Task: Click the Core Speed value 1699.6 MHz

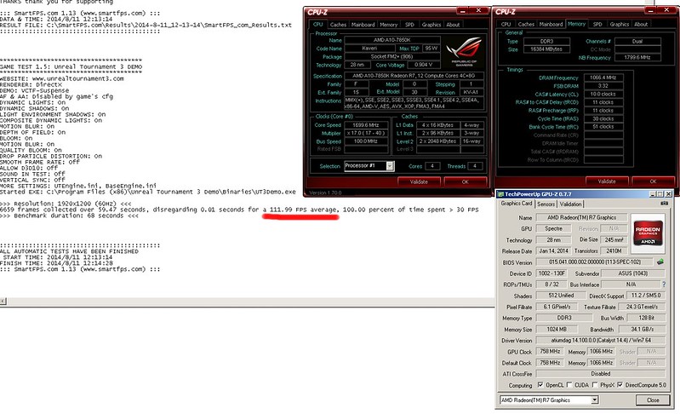Action: pos(366,125)
